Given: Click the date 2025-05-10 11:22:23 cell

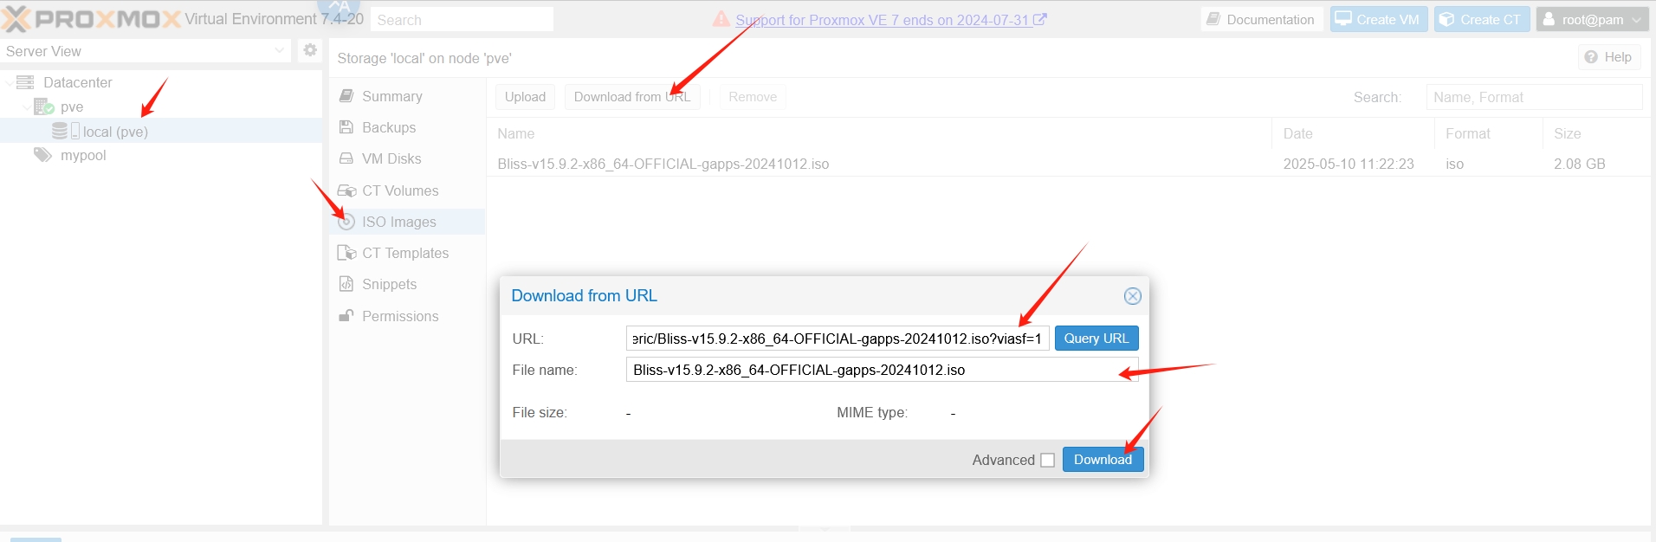Looking at the screenshot, I should pos(1349,164).
